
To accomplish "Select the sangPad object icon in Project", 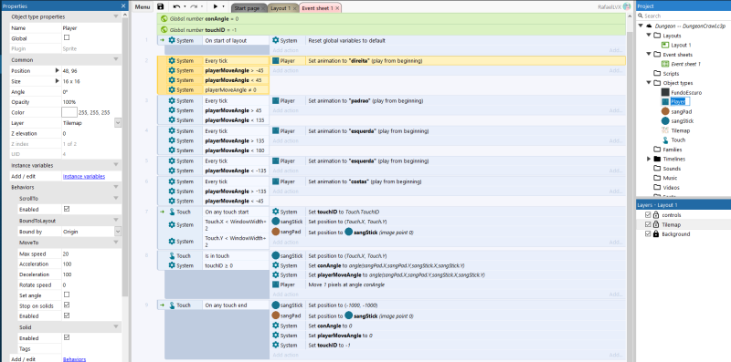I will [x=666, y=111].
